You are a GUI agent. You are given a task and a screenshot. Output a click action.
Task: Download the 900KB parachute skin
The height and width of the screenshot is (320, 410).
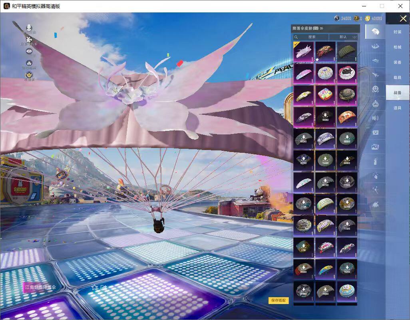pyautogui.click(x=325, y=117)
